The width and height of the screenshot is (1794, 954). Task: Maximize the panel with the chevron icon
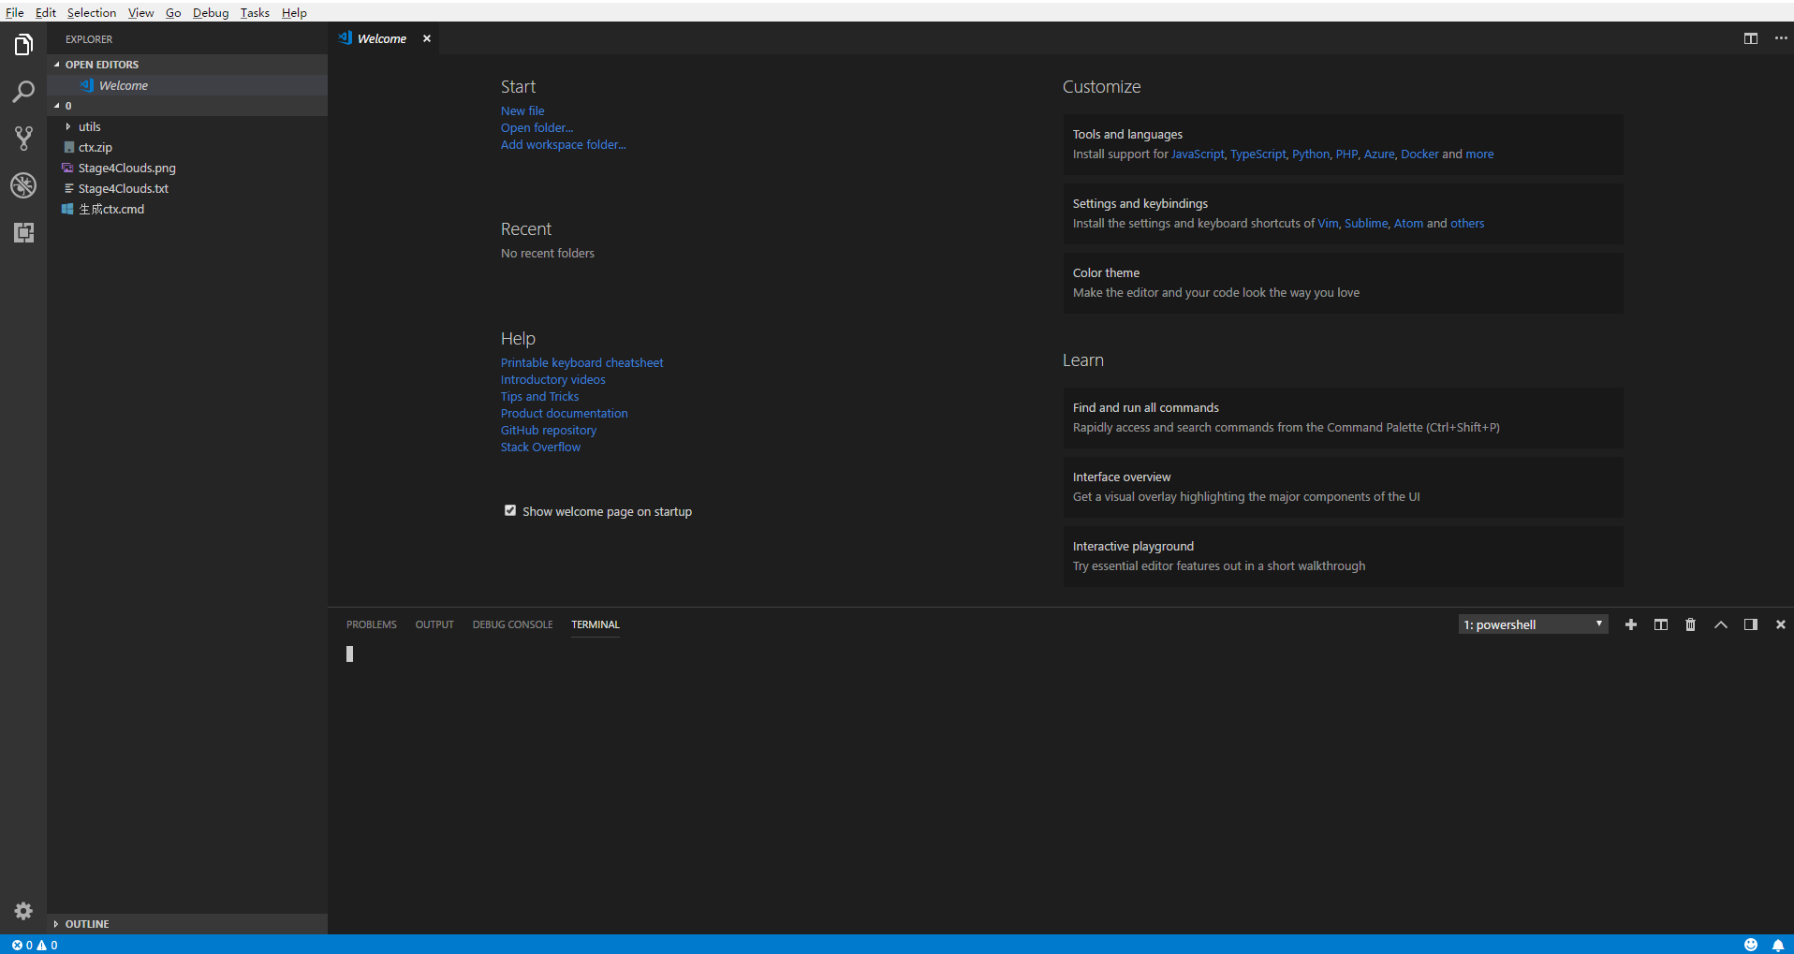(x=1720, y=624)
